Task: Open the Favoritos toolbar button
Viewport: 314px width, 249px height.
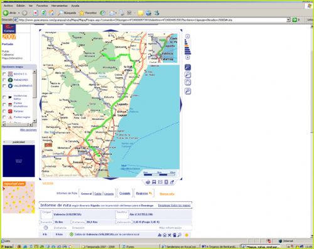Action: coord(88,13)
